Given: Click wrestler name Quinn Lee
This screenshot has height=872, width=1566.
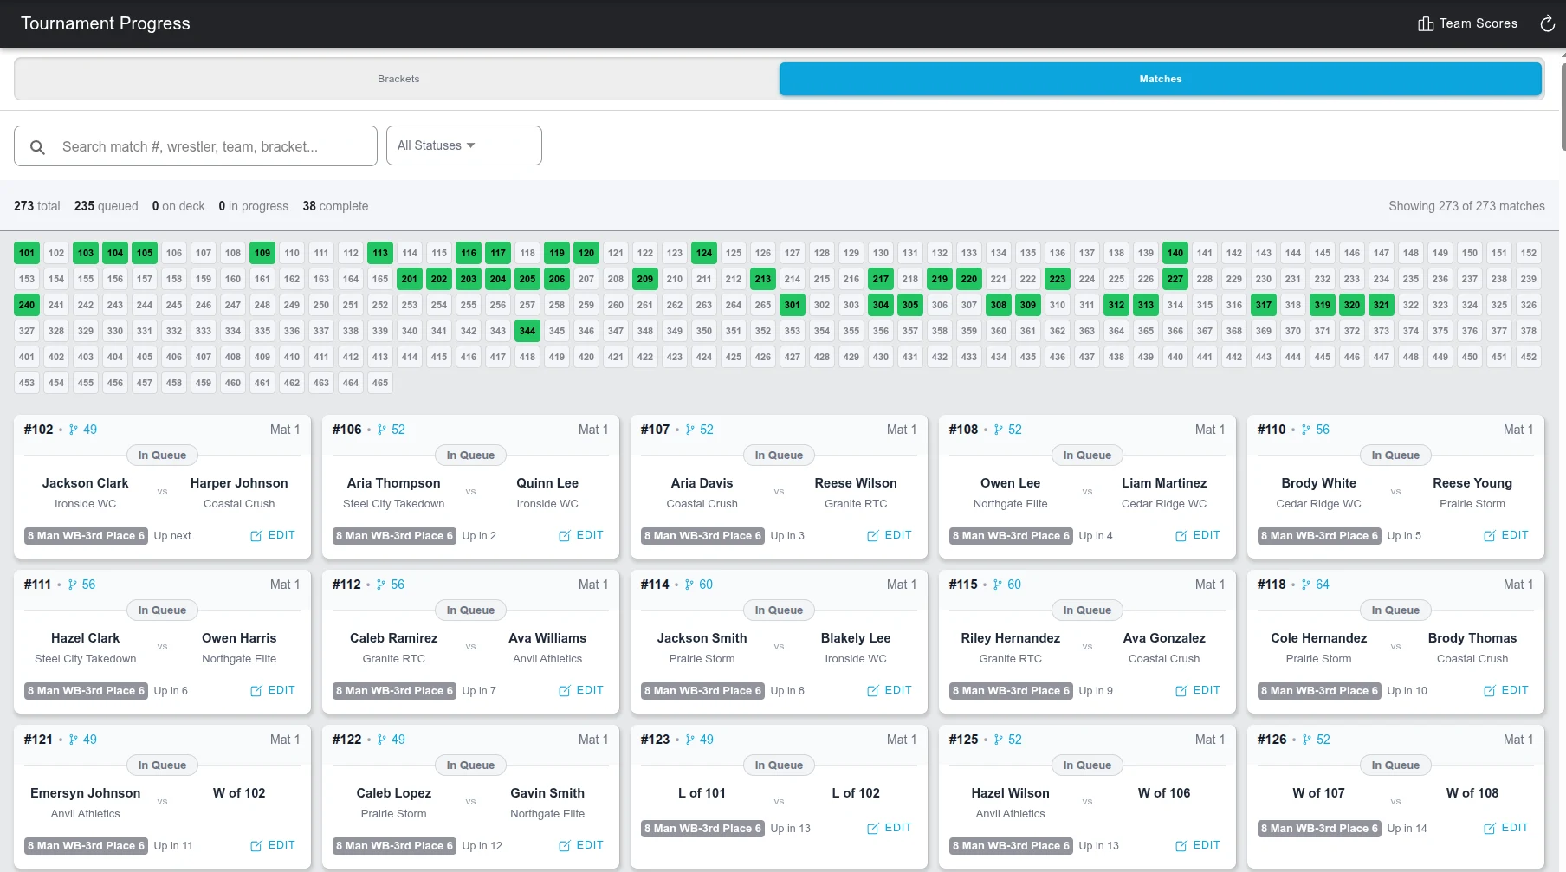Looking at the screenshot, I should point(547,483).
